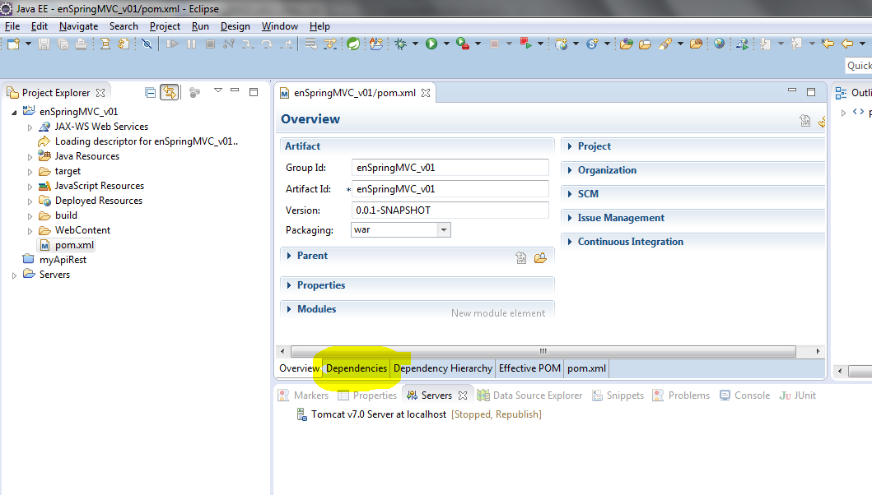Click the Open Web Browser globe icon
Image resolution: width=872 pixels, height=495 pixels.
pos(719,44)
